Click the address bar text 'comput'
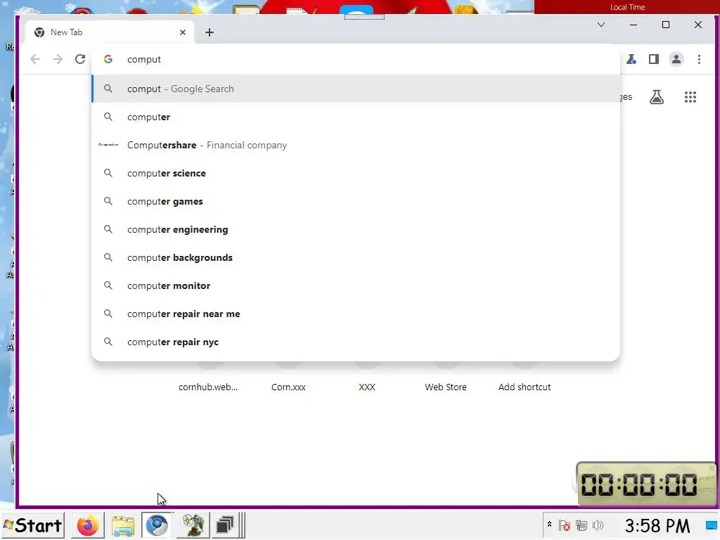Viewport: 720px width, 540px height. 144,59
